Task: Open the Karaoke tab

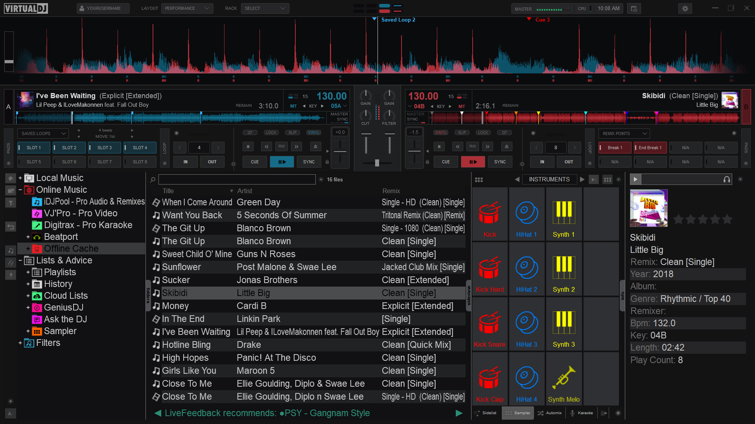Action: [x=582, y=413]
